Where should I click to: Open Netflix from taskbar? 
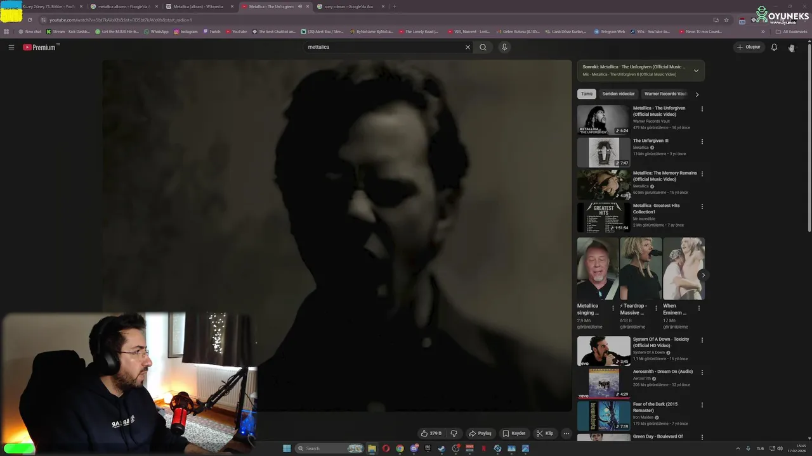tap(483, 448)
